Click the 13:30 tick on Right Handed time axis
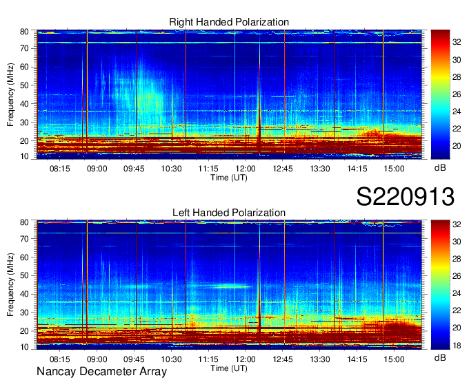 [x=320, y=169]
